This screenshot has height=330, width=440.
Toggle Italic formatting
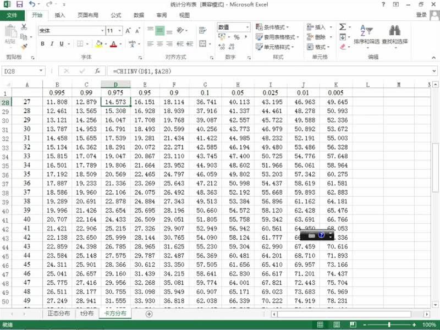point(52,44)
